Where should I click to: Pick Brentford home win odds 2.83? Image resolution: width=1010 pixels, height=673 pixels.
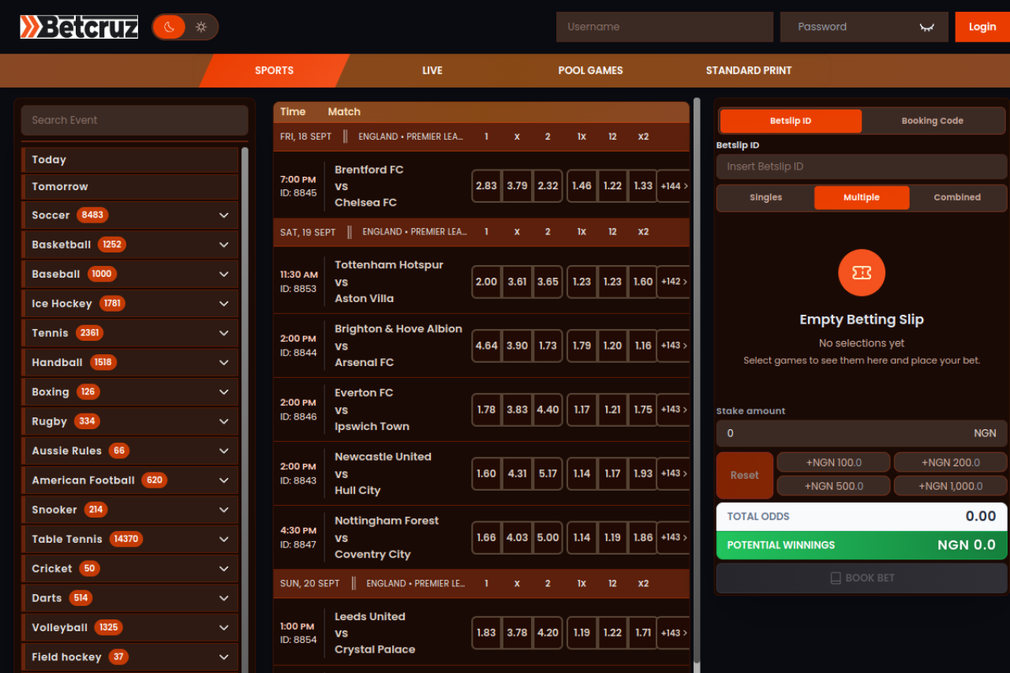(487, 186)
